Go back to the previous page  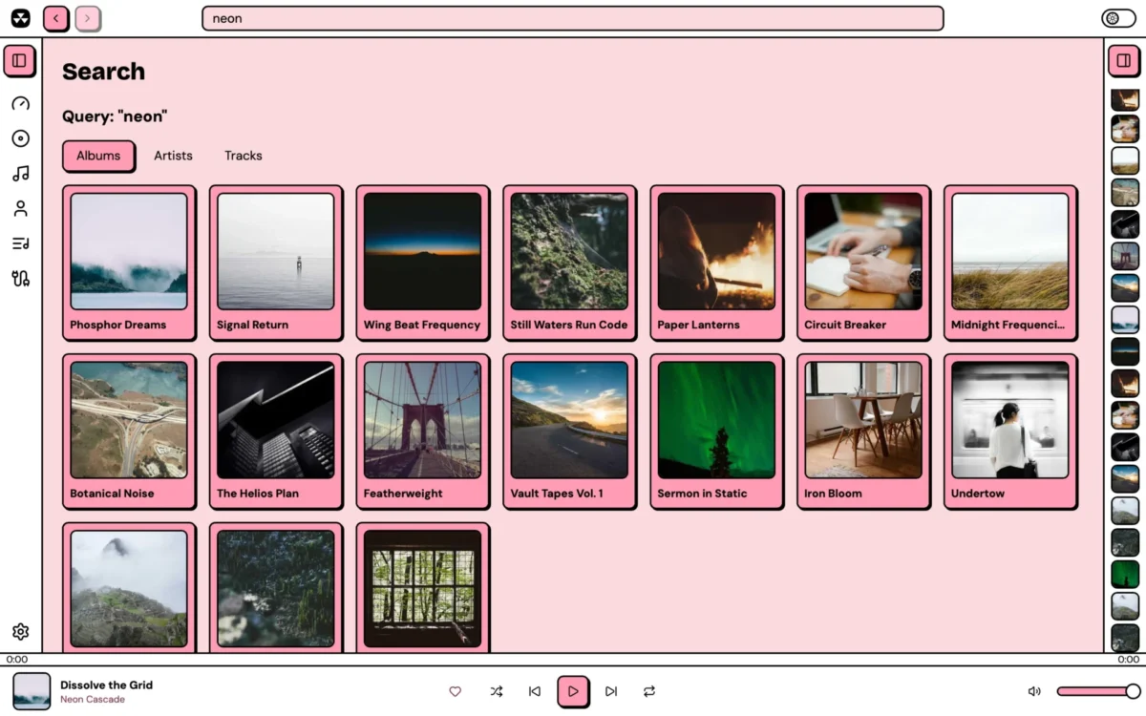[56, 18]
